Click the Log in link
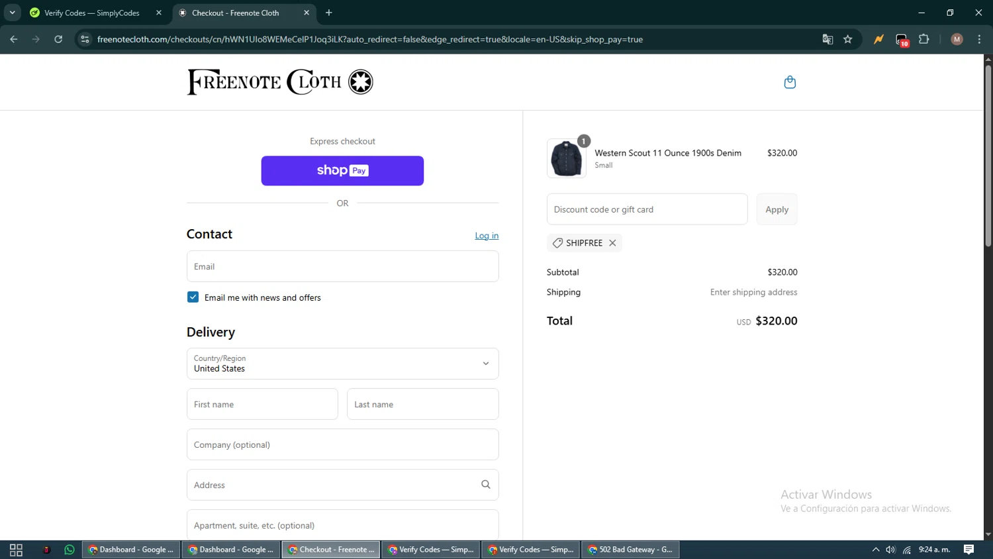993x559 pixels. click(487, 236)
